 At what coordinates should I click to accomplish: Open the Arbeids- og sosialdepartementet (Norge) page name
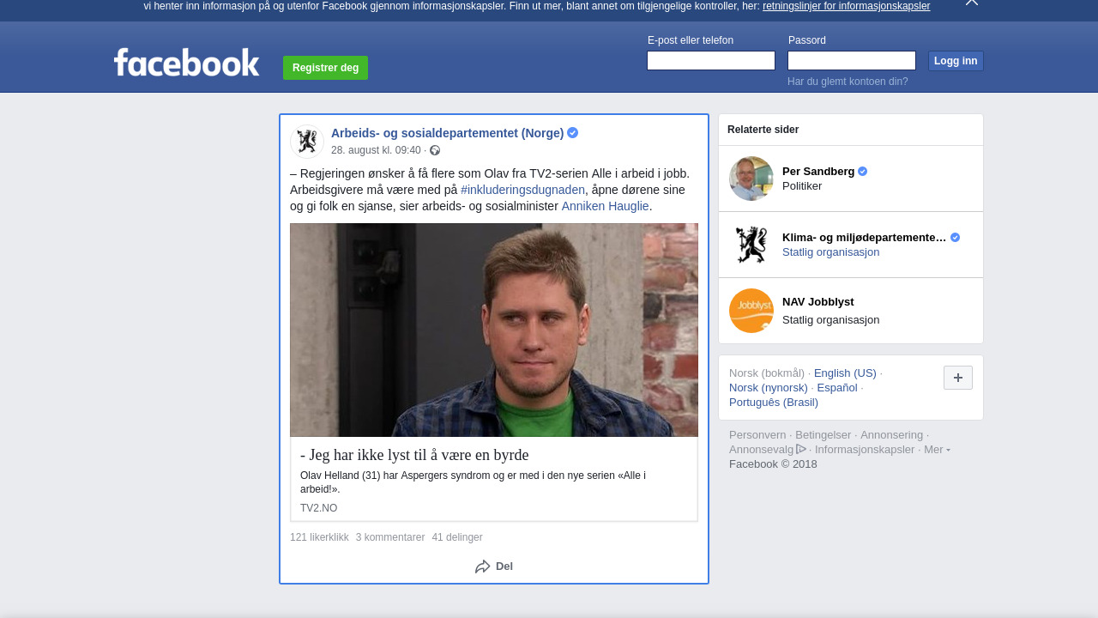[x=447, y=133]
